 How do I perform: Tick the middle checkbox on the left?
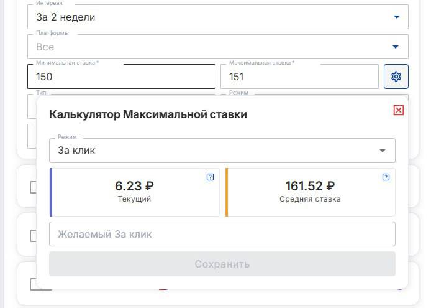[33, 235]
